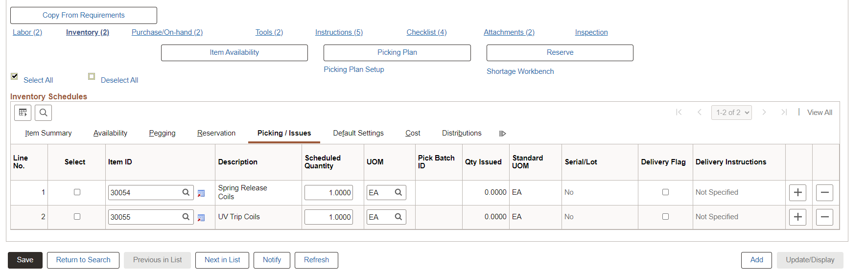Open Attachments (2) link
The image size is (866, 274).
509,32
